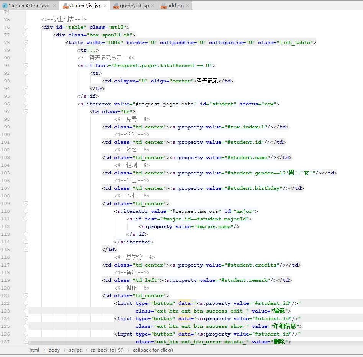Close the grade\list.jsp tab
The height and width of the screenshot is (357, 363).
152,6
